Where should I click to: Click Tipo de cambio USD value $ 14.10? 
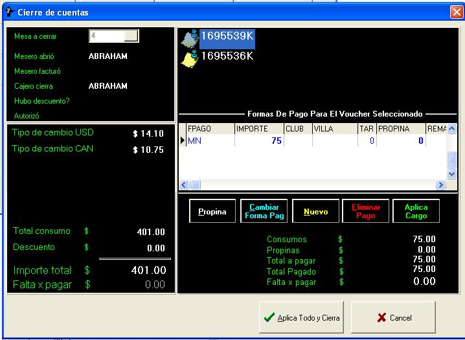(148, 133)
